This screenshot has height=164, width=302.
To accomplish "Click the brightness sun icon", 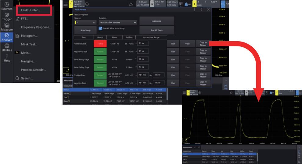I will coord(131,4).
